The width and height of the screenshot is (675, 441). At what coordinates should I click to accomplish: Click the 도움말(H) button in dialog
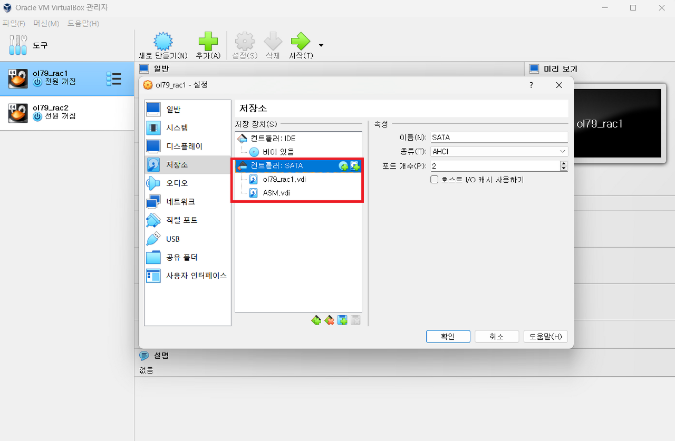point(545,337)
